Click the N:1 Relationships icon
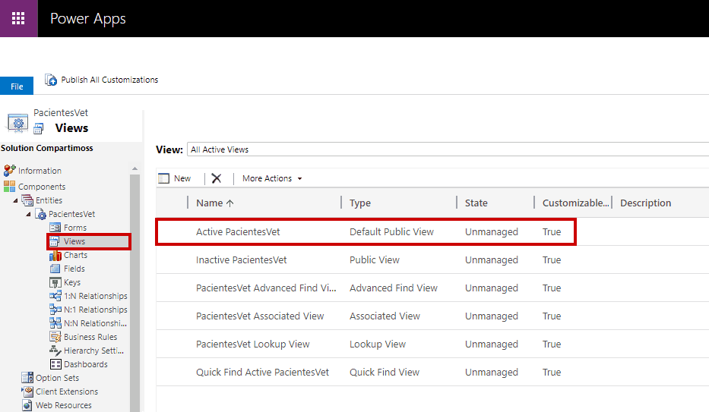Viewport: 709px width, 412px height. 55,310
